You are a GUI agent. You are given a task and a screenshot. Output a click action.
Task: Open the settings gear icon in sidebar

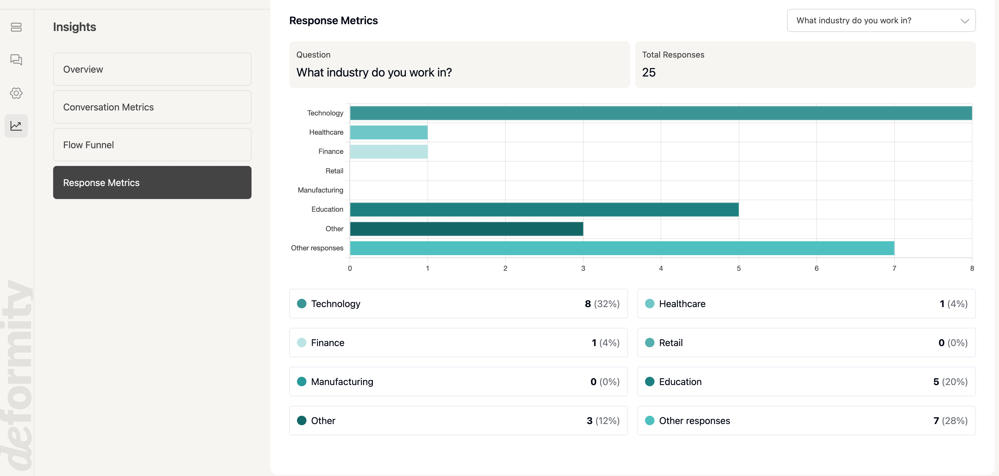(x=16, y=93)
